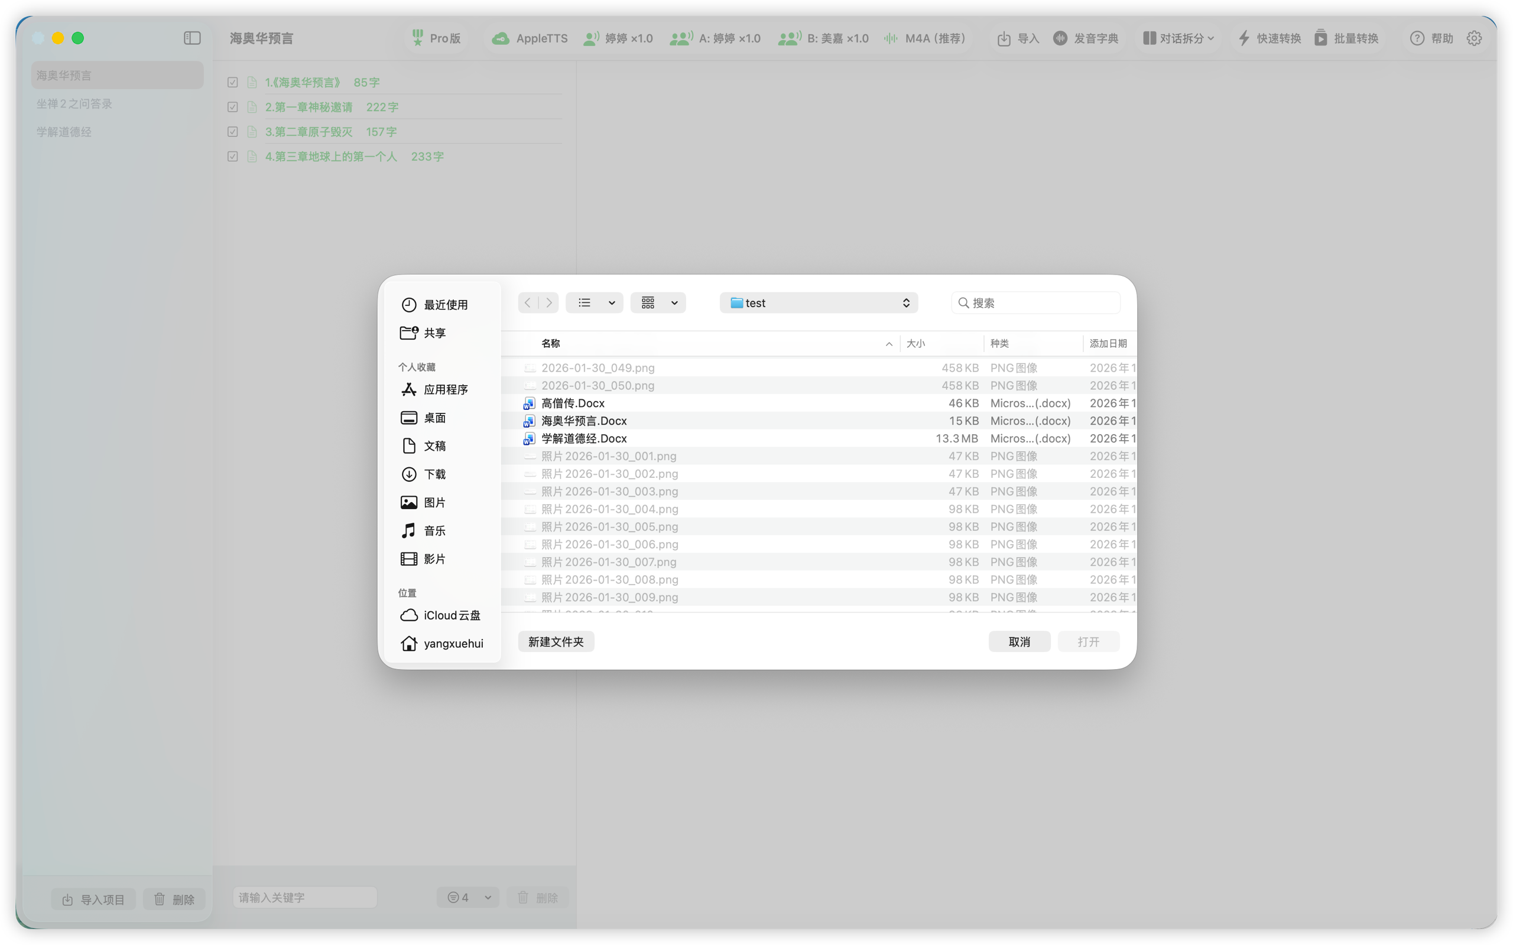Open 影片 in the dialog sidebar
The height and width of the screenshot is (945, 1513).
tap(423, 559)
